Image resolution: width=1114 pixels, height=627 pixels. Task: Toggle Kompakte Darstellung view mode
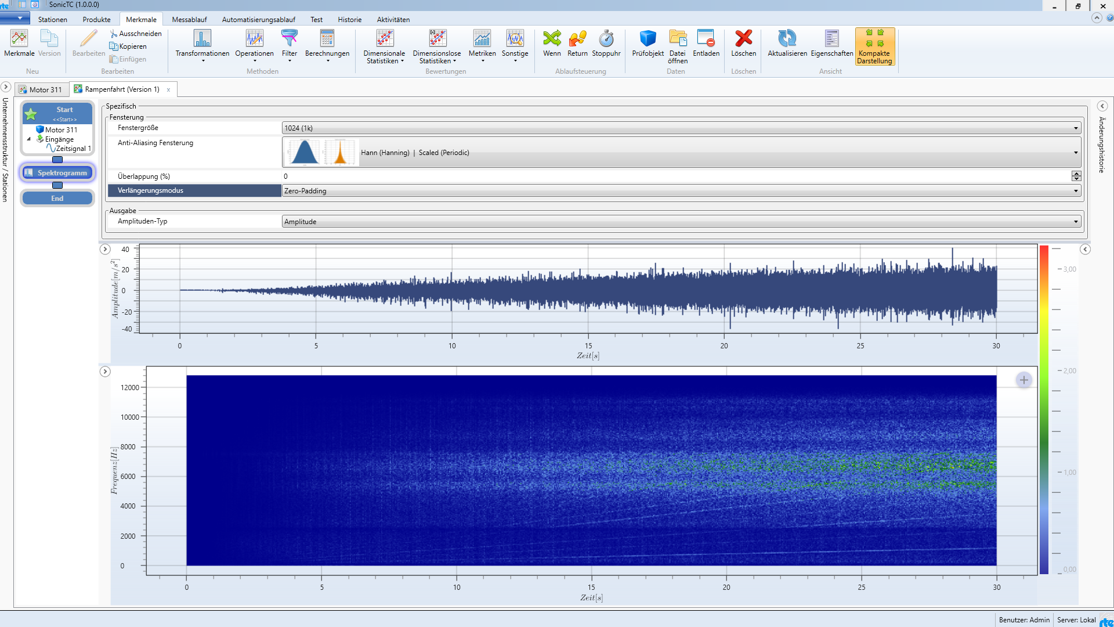point(874,46)
